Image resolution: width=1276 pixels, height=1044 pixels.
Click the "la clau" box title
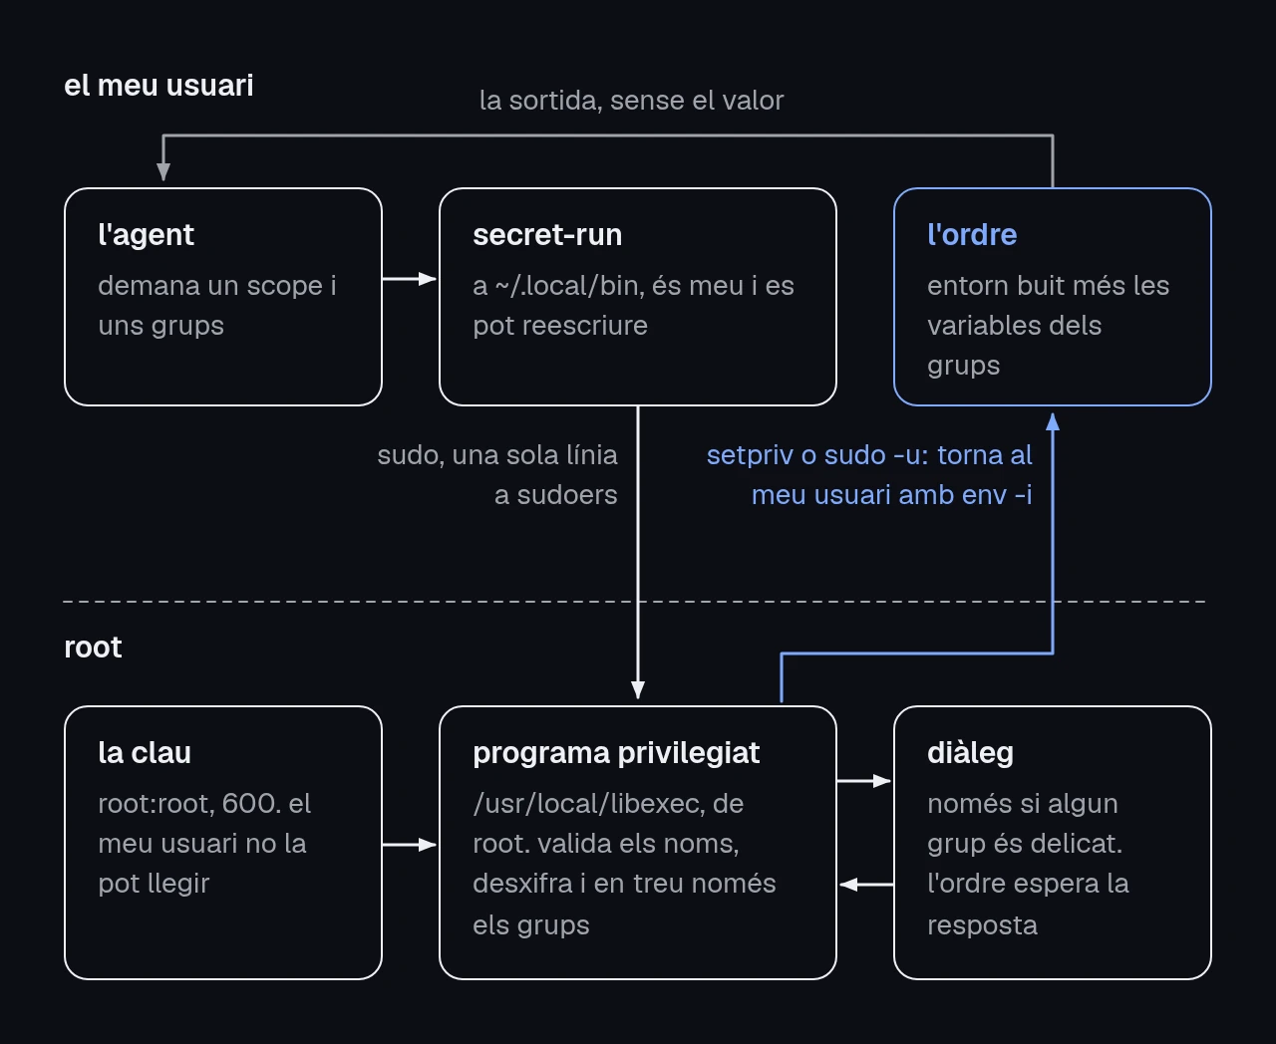point(145,753)
